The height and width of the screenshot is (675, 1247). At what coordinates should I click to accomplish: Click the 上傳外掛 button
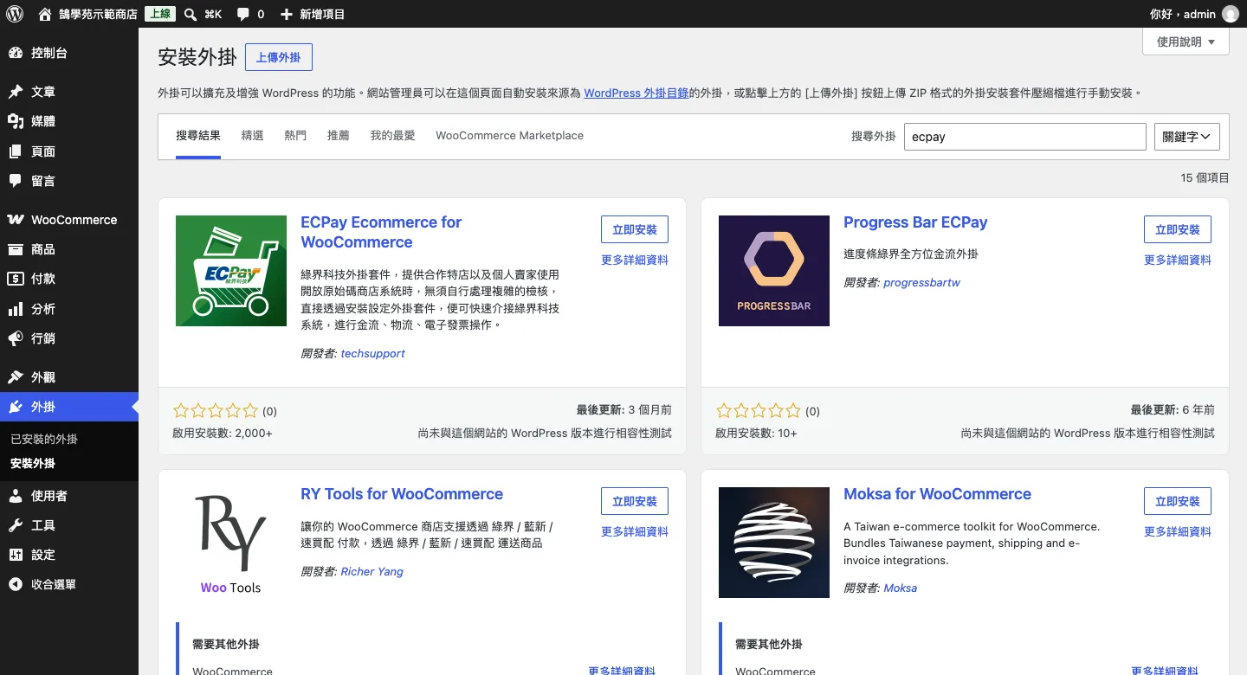pos(279,57)
